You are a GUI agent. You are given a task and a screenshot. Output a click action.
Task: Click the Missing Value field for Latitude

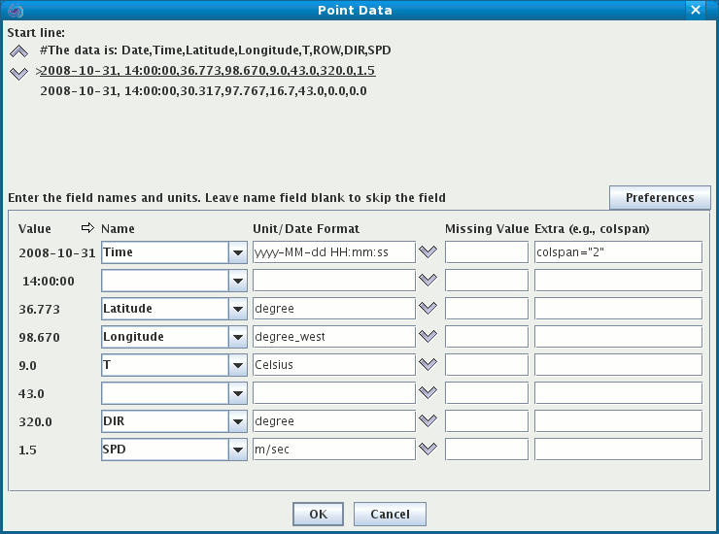click(x=486, y=309)
